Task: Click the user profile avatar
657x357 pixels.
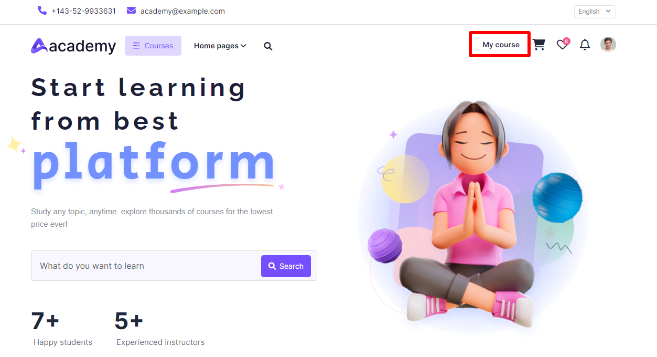Action: coord(608,45)
